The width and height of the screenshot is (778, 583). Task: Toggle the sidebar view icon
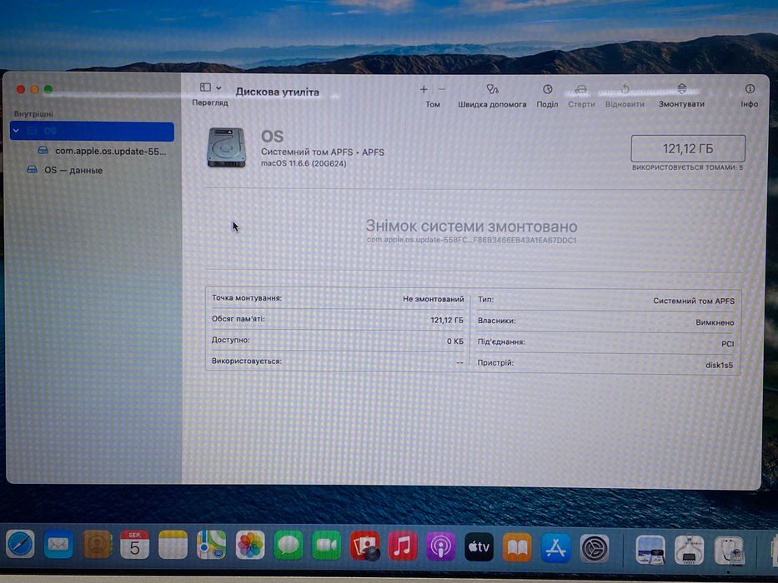[x=205, y=87]
